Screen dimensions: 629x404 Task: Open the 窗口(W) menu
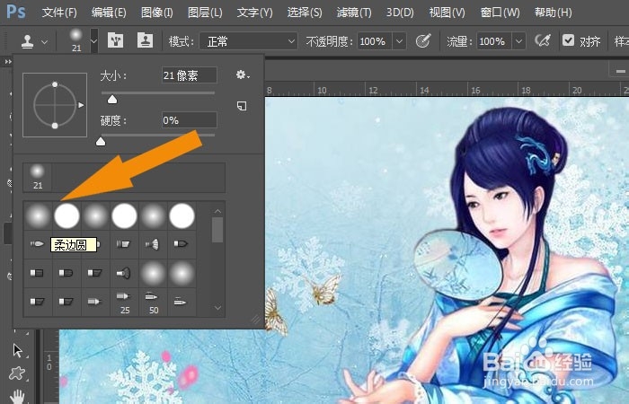[500, 13]
